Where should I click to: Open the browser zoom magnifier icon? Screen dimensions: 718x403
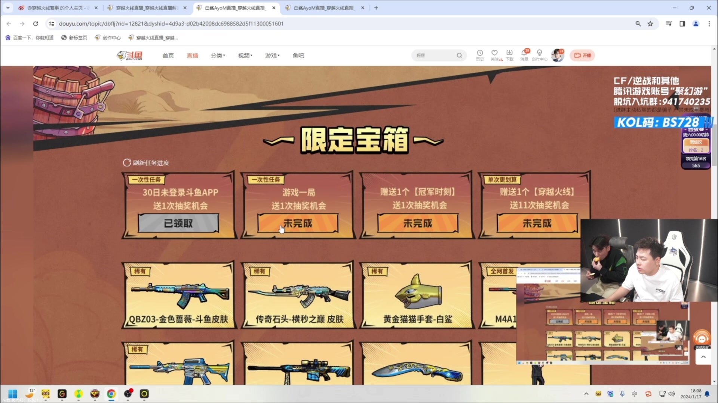coord(638,24)
